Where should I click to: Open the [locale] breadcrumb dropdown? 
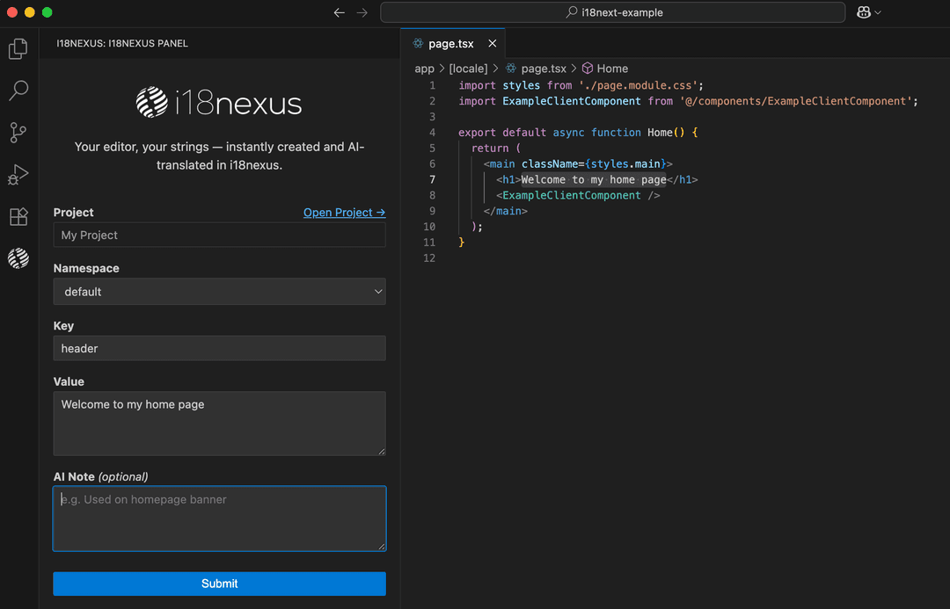(468, 68)
